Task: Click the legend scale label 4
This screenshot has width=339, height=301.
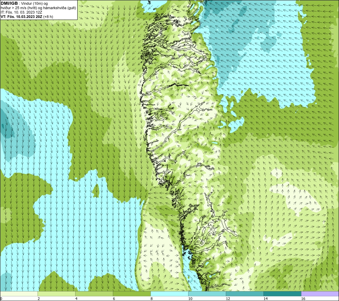Action: [x=76, y=299]
